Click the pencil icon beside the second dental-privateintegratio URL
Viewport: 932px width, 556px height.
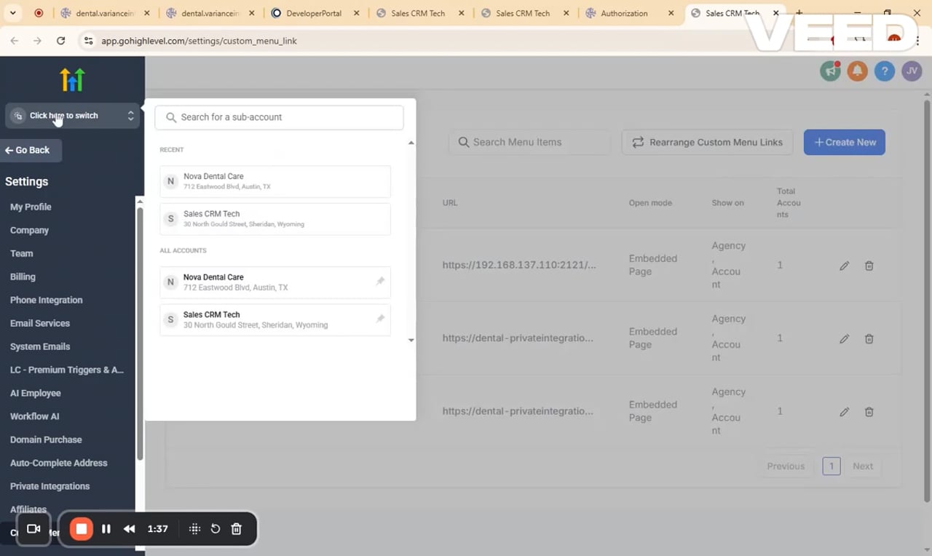coord(844,338)
